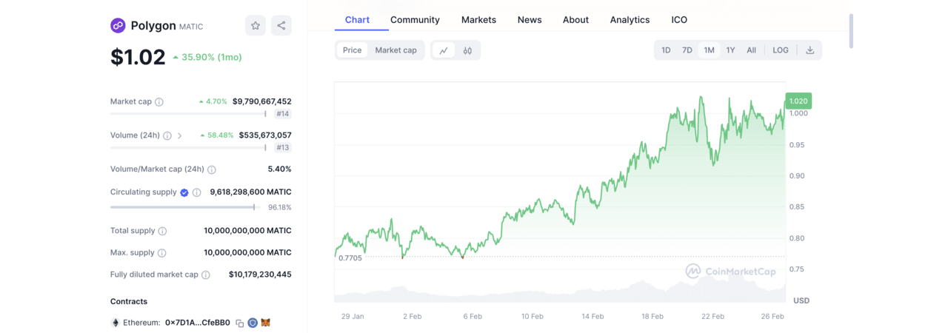
Task: Click info icon next to Market cap
Action: click(x=159, y=102)
